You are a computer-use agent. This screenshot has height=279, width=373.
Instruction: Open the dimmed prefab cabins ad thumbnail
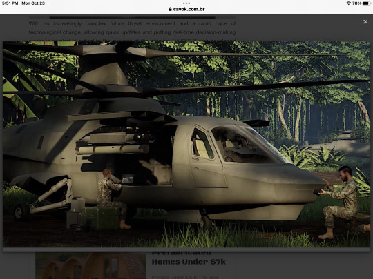[x=90, y=266]
